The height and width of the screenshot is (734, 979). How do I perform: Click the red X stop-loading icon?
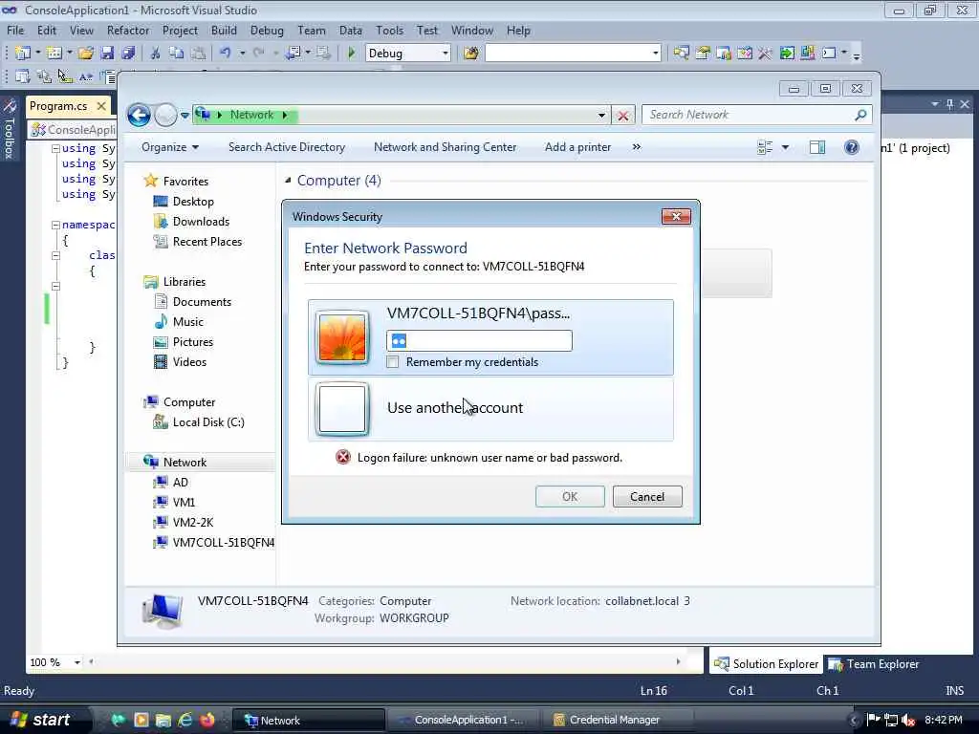(622, 116)
